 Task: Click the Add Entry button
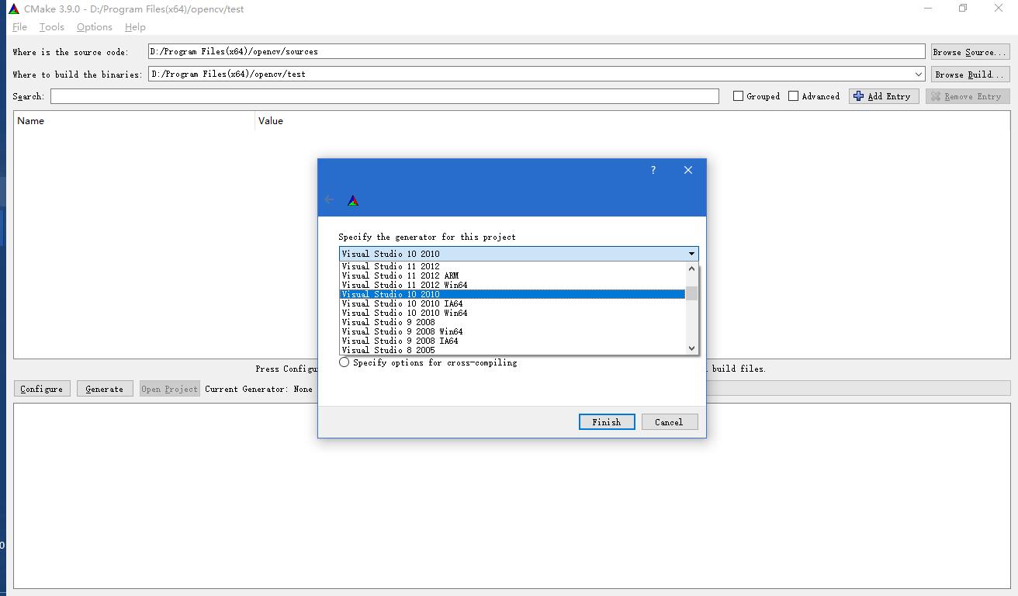pos(884,96)
